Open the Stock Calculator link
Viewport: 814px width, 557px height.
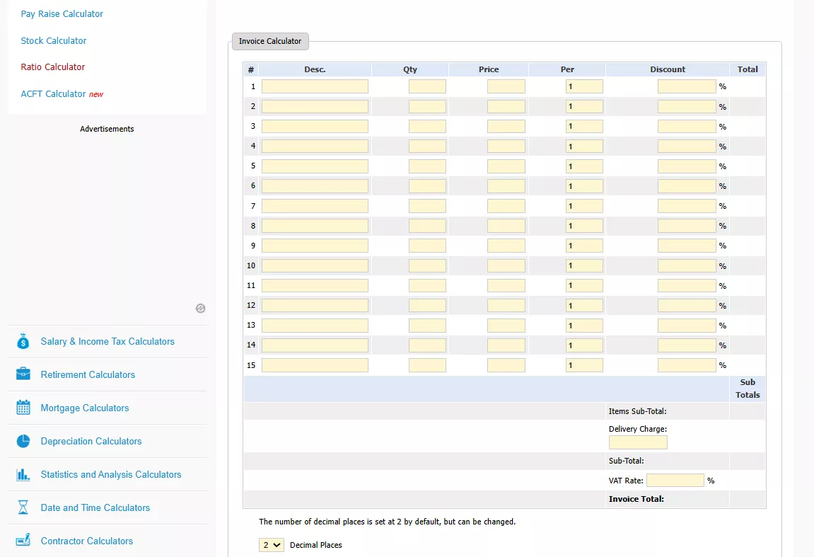pyautogui.click(x=54, y=41)
